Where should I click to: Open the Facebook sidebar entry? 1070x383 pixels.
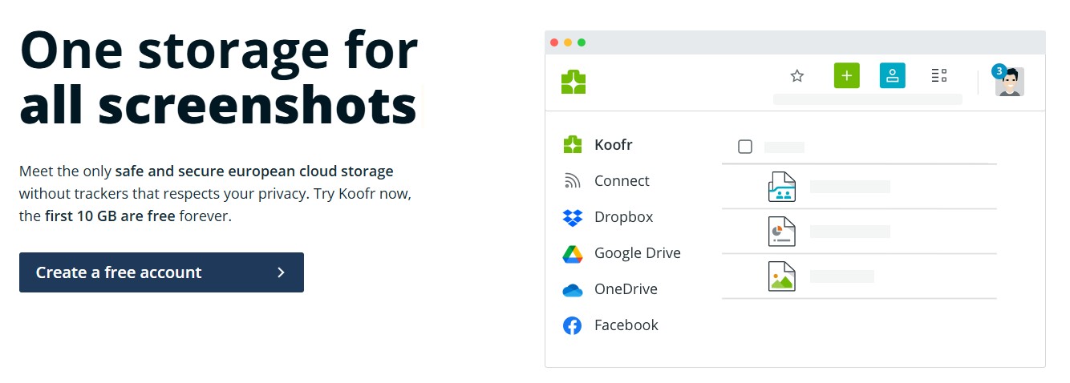626,325
